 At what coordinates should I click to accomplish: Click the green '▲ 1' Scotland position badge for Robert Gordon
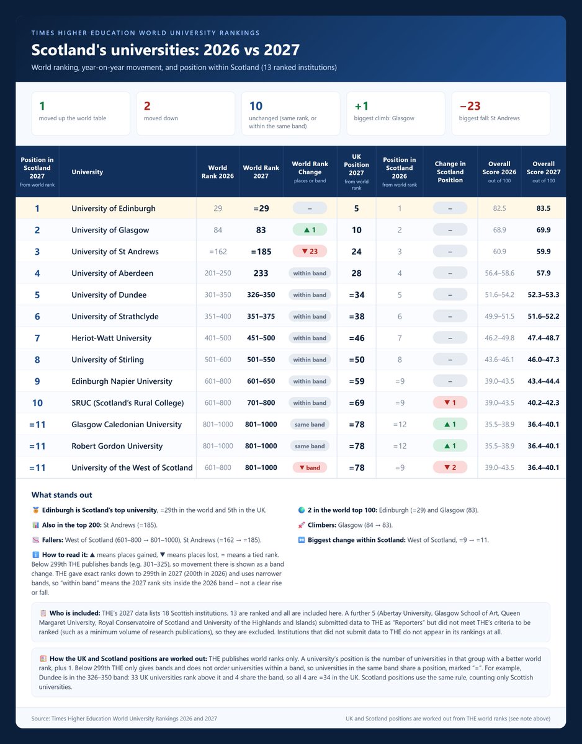point(450,446)
